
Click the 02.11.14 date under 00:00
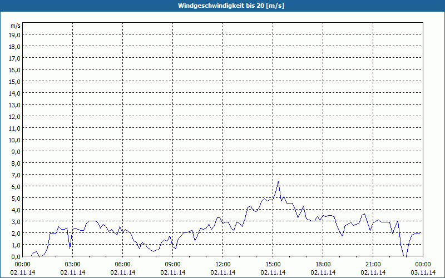23,272
